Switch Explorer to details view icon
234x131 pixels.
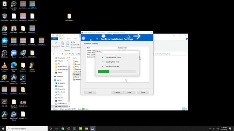pyautogui.click(x=184, y=109)
